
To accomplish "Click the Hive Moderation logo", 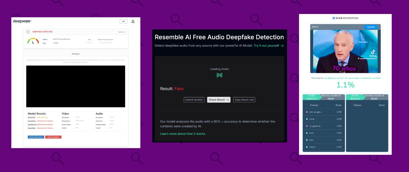I will [x=345, y=18].
